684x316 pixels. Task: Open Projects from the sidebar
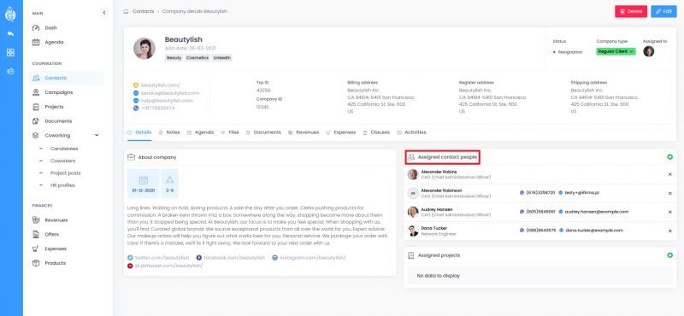tap(54, 107)
